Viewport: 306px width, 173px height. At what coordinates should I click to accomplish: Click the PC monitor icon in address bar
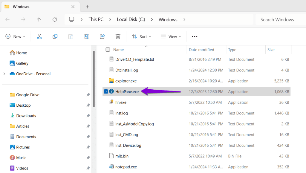coord(72,19)
